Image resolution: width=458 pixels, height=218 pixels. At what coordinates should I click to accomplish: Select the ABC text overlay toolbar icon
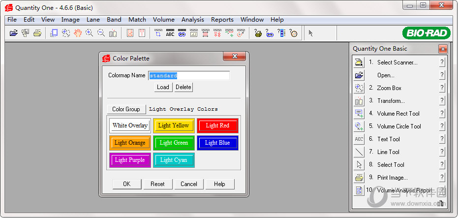[170, 33]
